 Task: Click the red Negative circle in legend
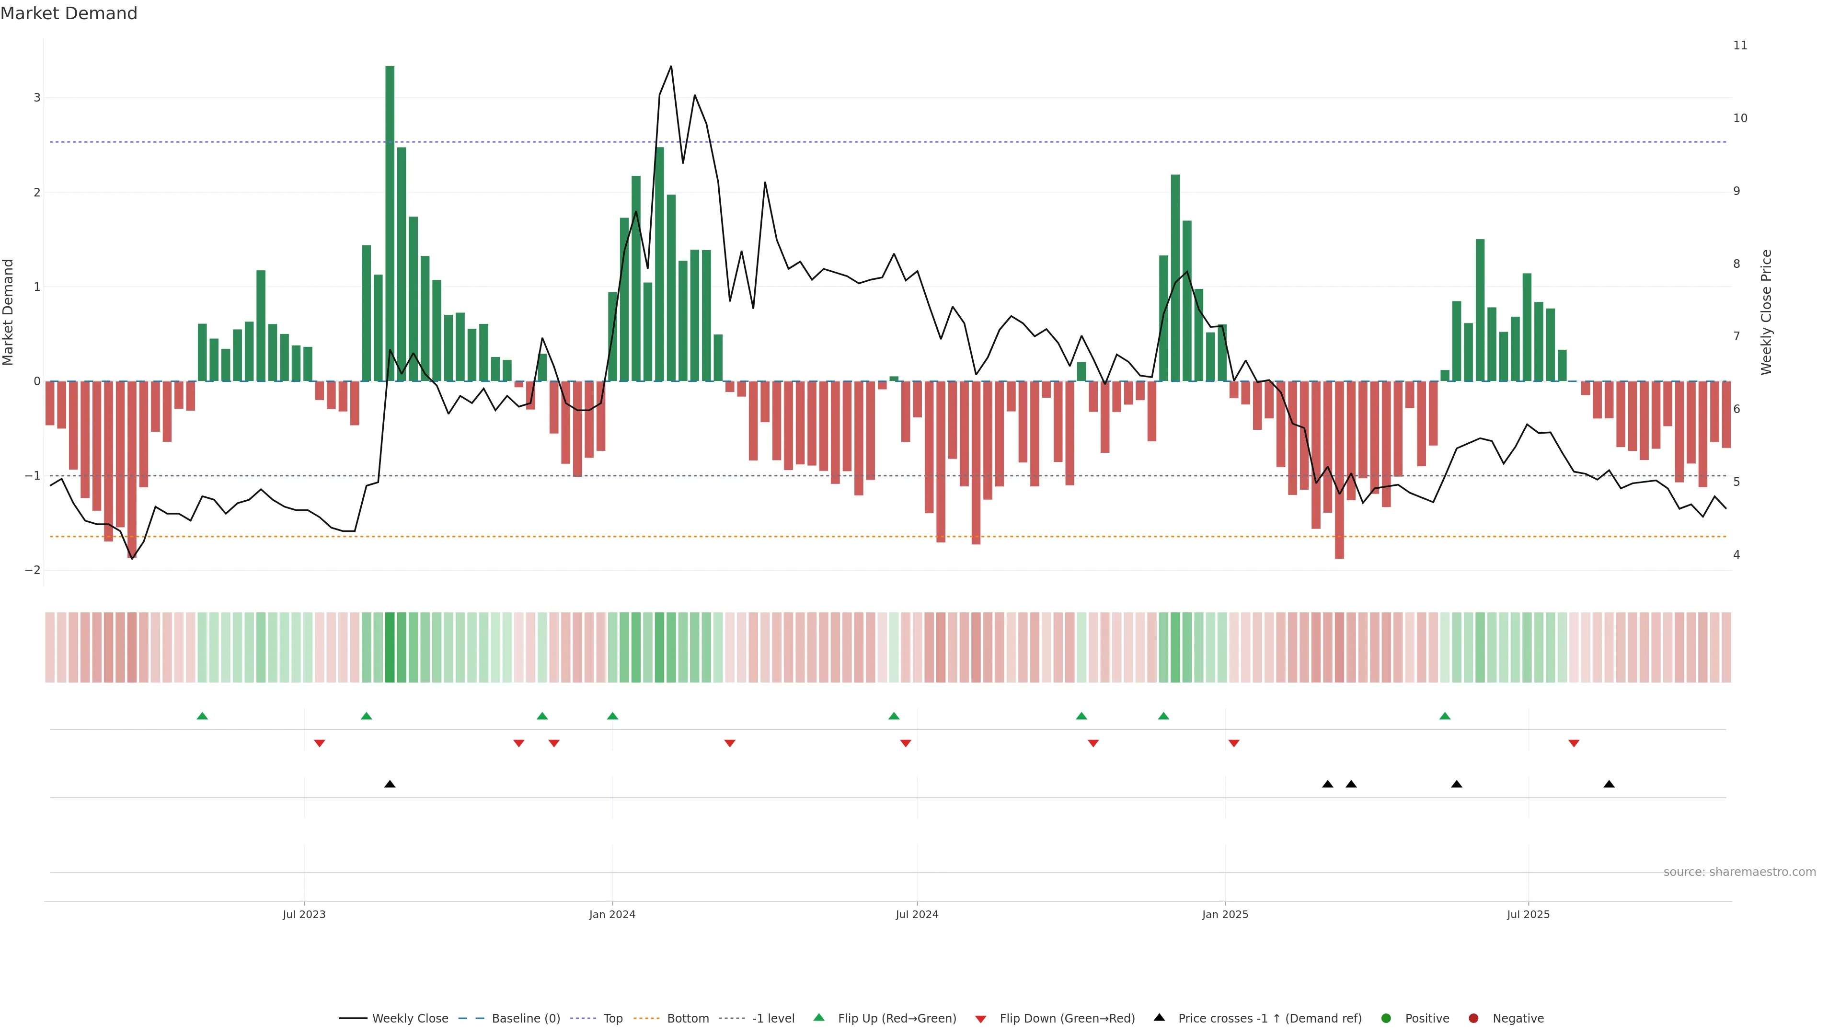[1473, 1018]
